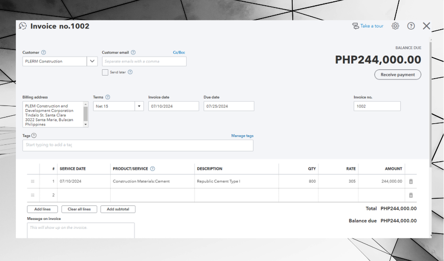
Task: Click Take a tour link
Action: click(368, 26)
